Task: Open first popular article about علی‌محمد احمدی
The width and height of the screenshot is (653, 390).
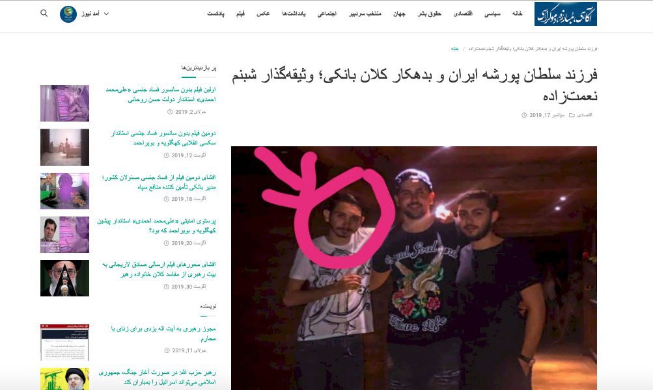Action: point(161,94)
